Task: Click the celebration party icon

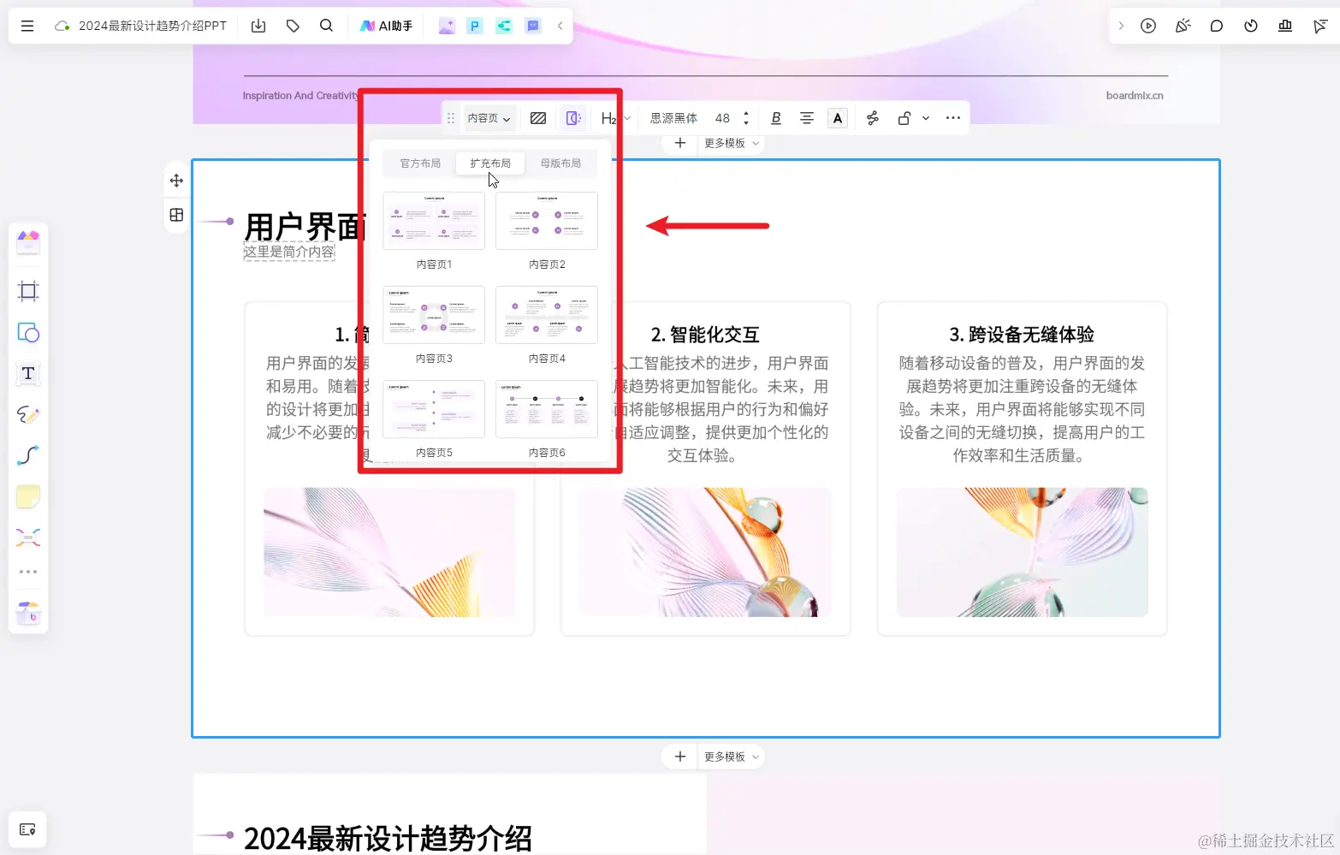Action: pos(1183,26)
